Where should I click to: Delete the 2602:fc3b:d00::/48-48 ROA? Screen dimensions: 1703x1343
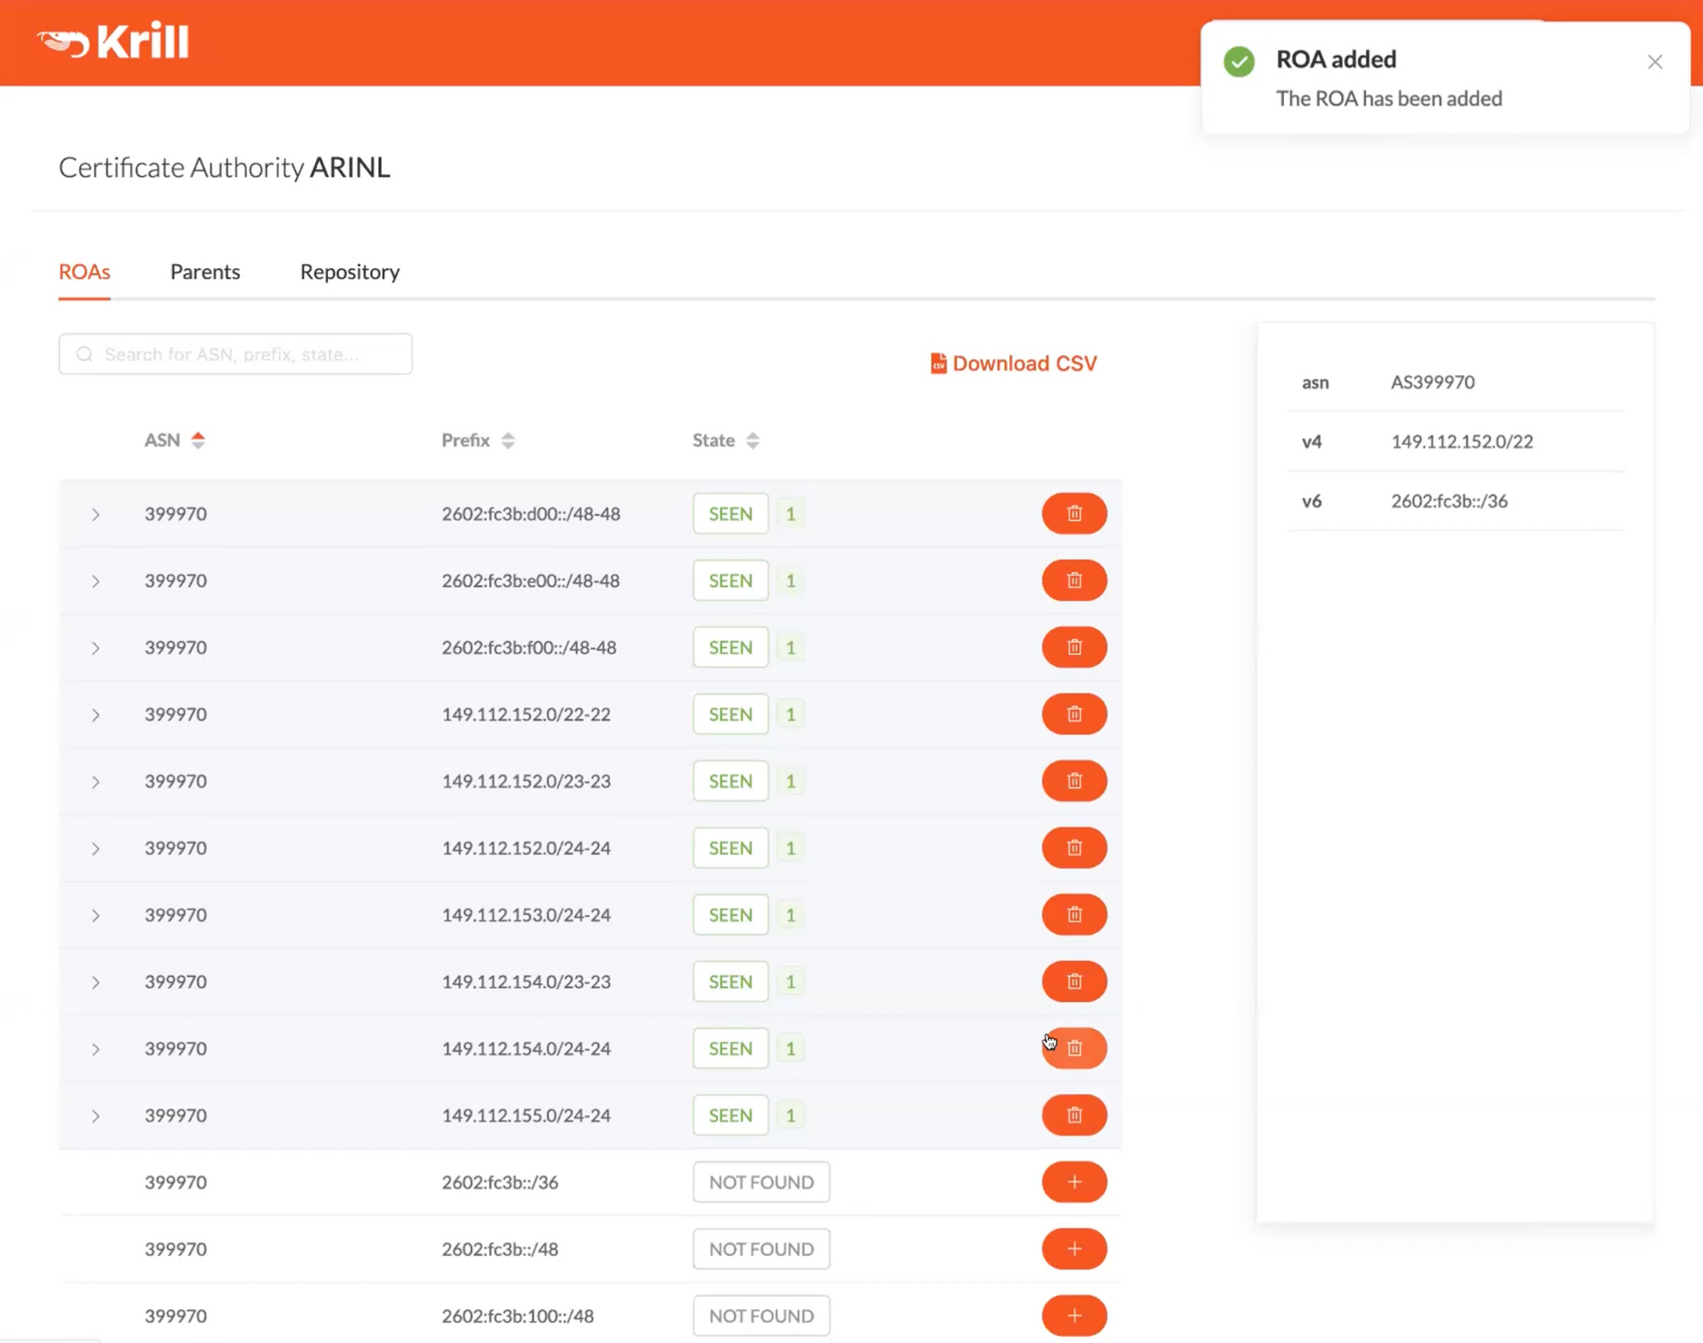click(x=1074, y=514)
